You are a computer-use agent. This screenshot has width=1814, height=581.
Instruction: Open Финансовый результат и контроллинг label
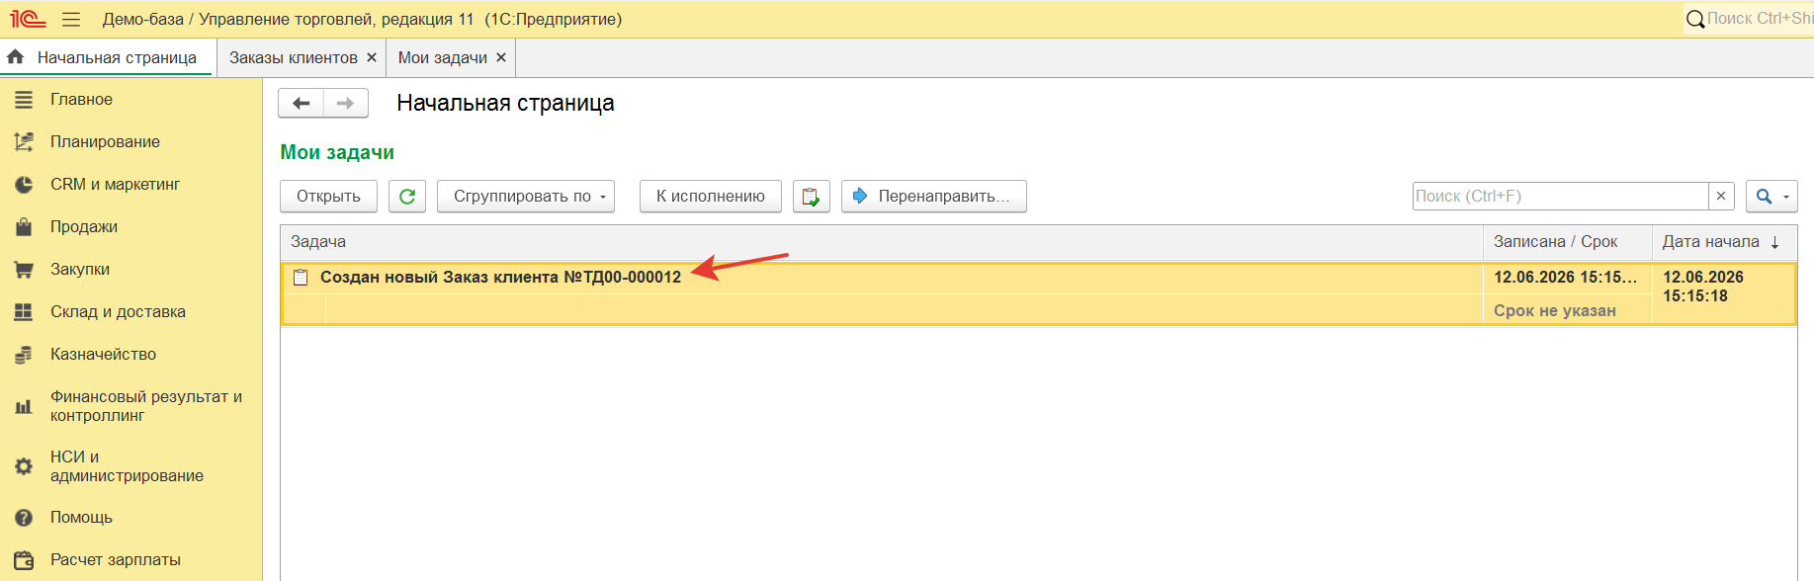(x=146, y=406)
